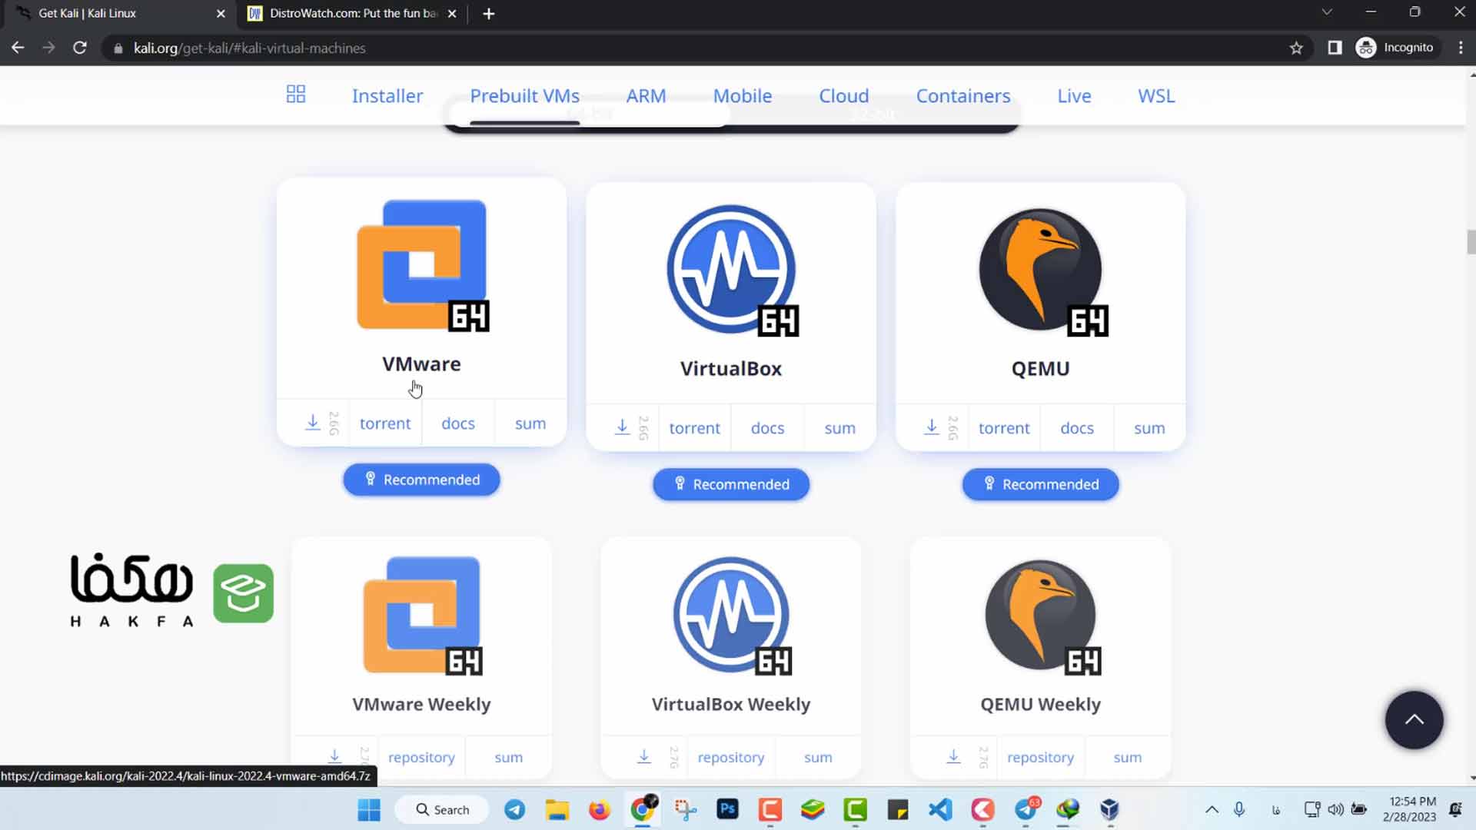
Task: Reload the Kali page
Action: point(79,48)
